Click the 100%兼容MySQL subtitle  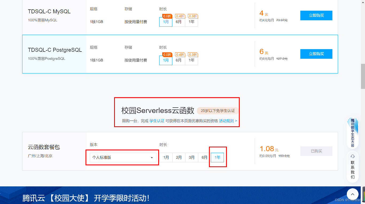click(42, 20)
